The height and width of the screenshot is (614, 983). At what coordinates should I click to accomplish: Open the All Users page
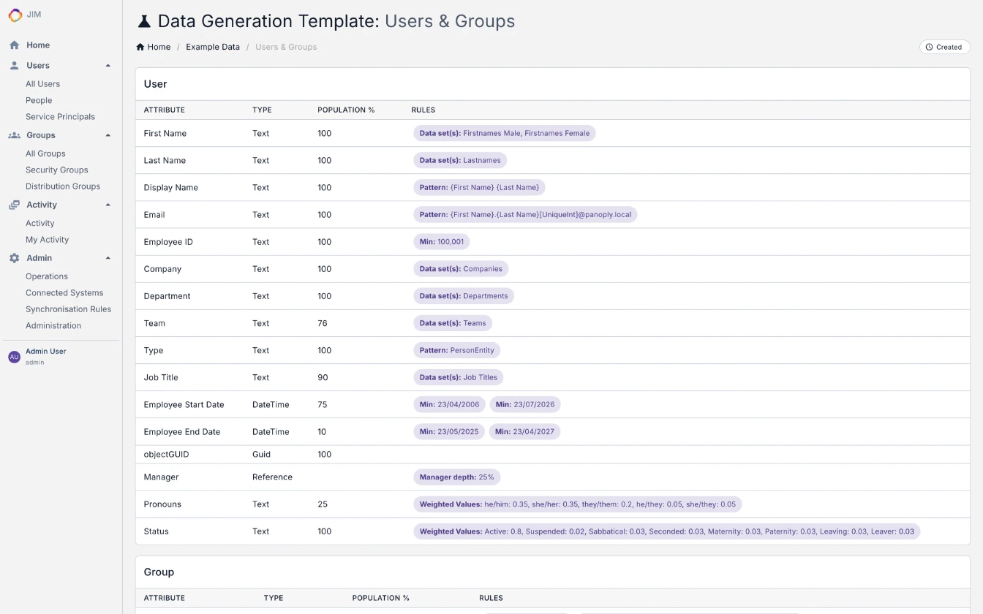(x=42, y=83)
